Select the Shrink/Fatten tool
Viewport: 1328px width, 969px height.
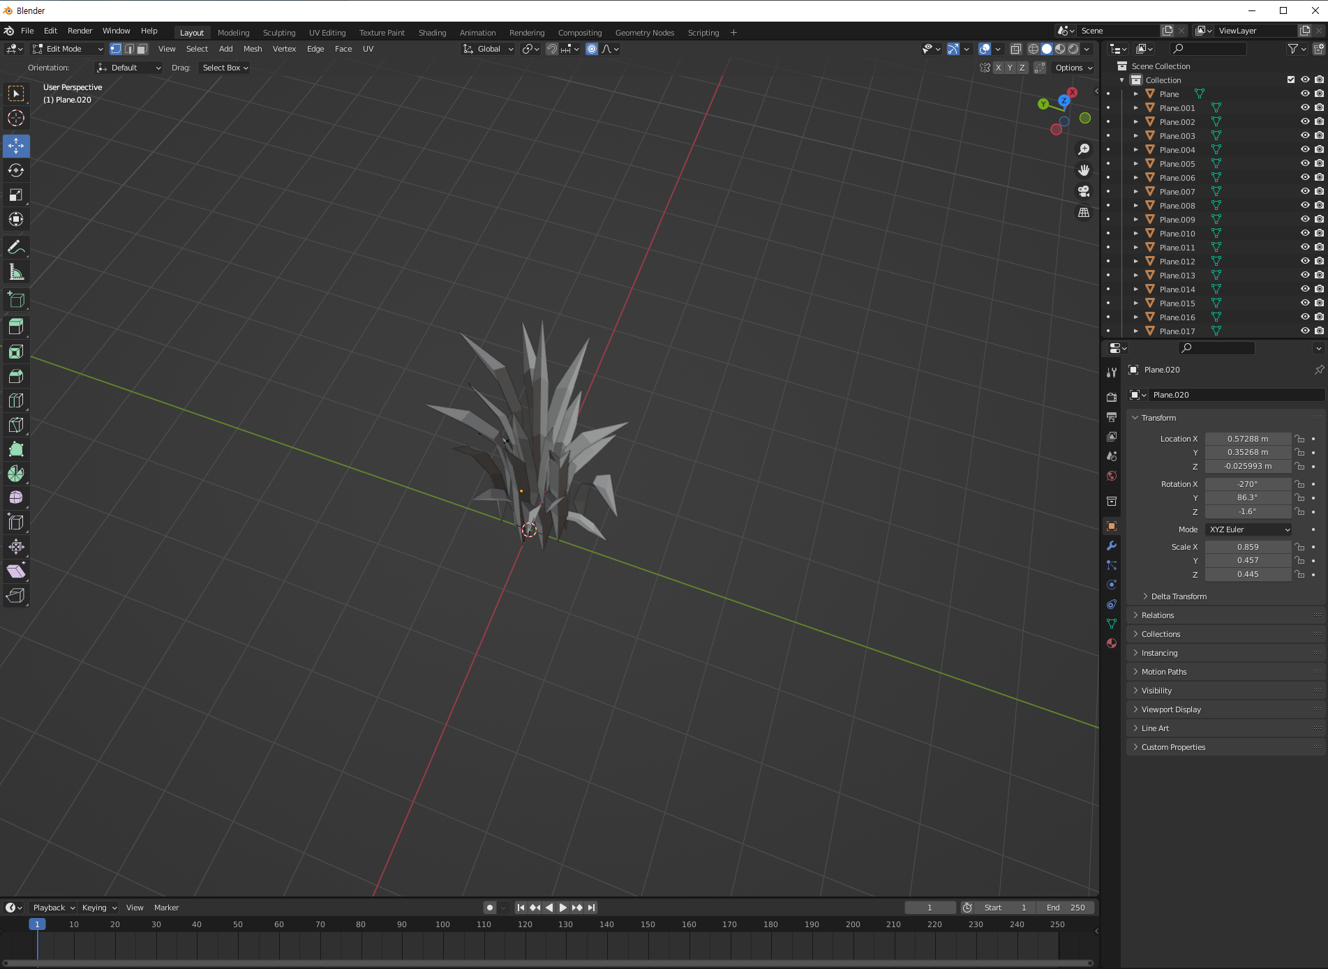tap(16, 546)
